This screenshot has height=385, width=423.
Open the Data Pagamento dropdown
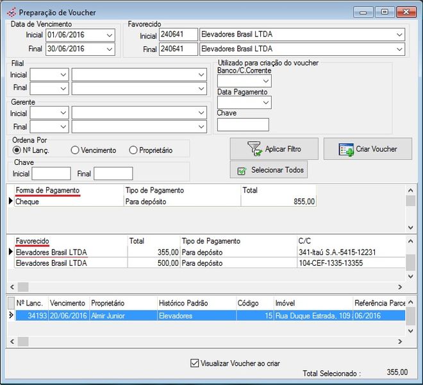(266, 103)
